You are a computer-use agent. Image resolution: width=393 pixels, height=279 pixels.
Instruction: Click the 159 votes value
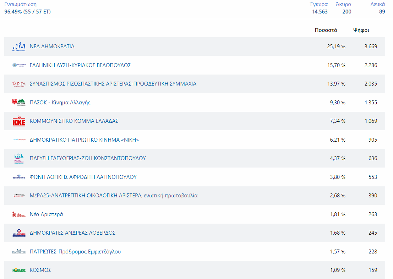click(373, 270)
